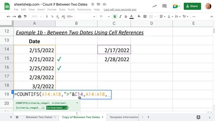Toggle italic formatting

(120, 16)
